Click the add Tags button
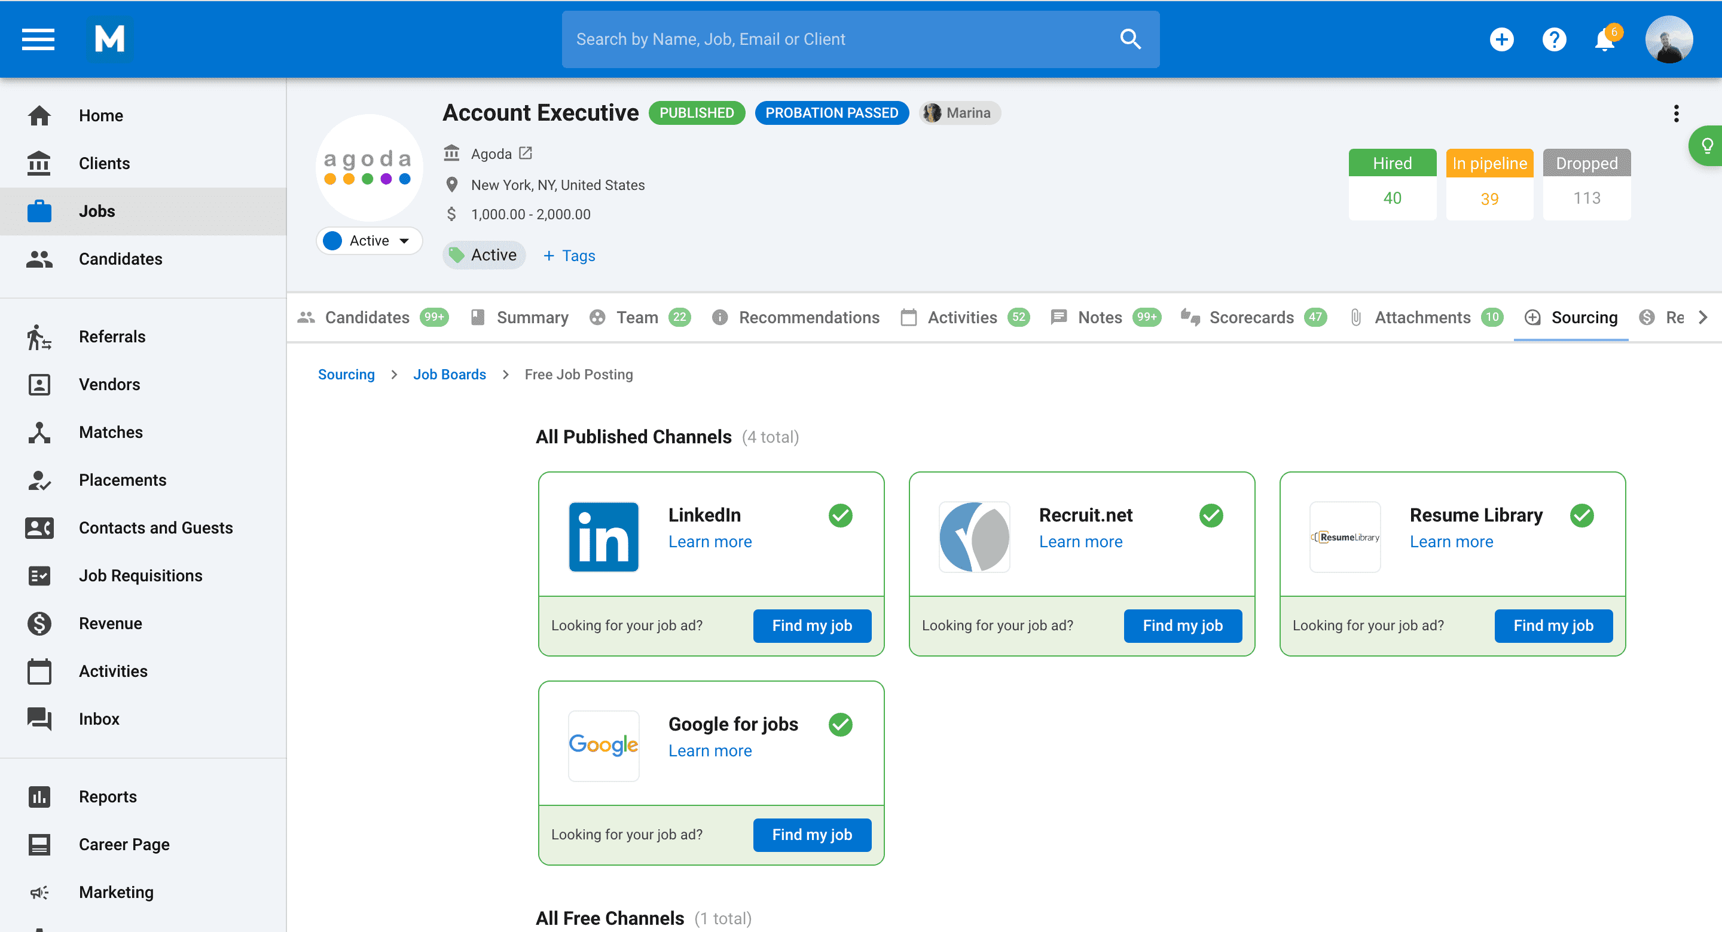The image size is (1722, 932). (569, 256)
